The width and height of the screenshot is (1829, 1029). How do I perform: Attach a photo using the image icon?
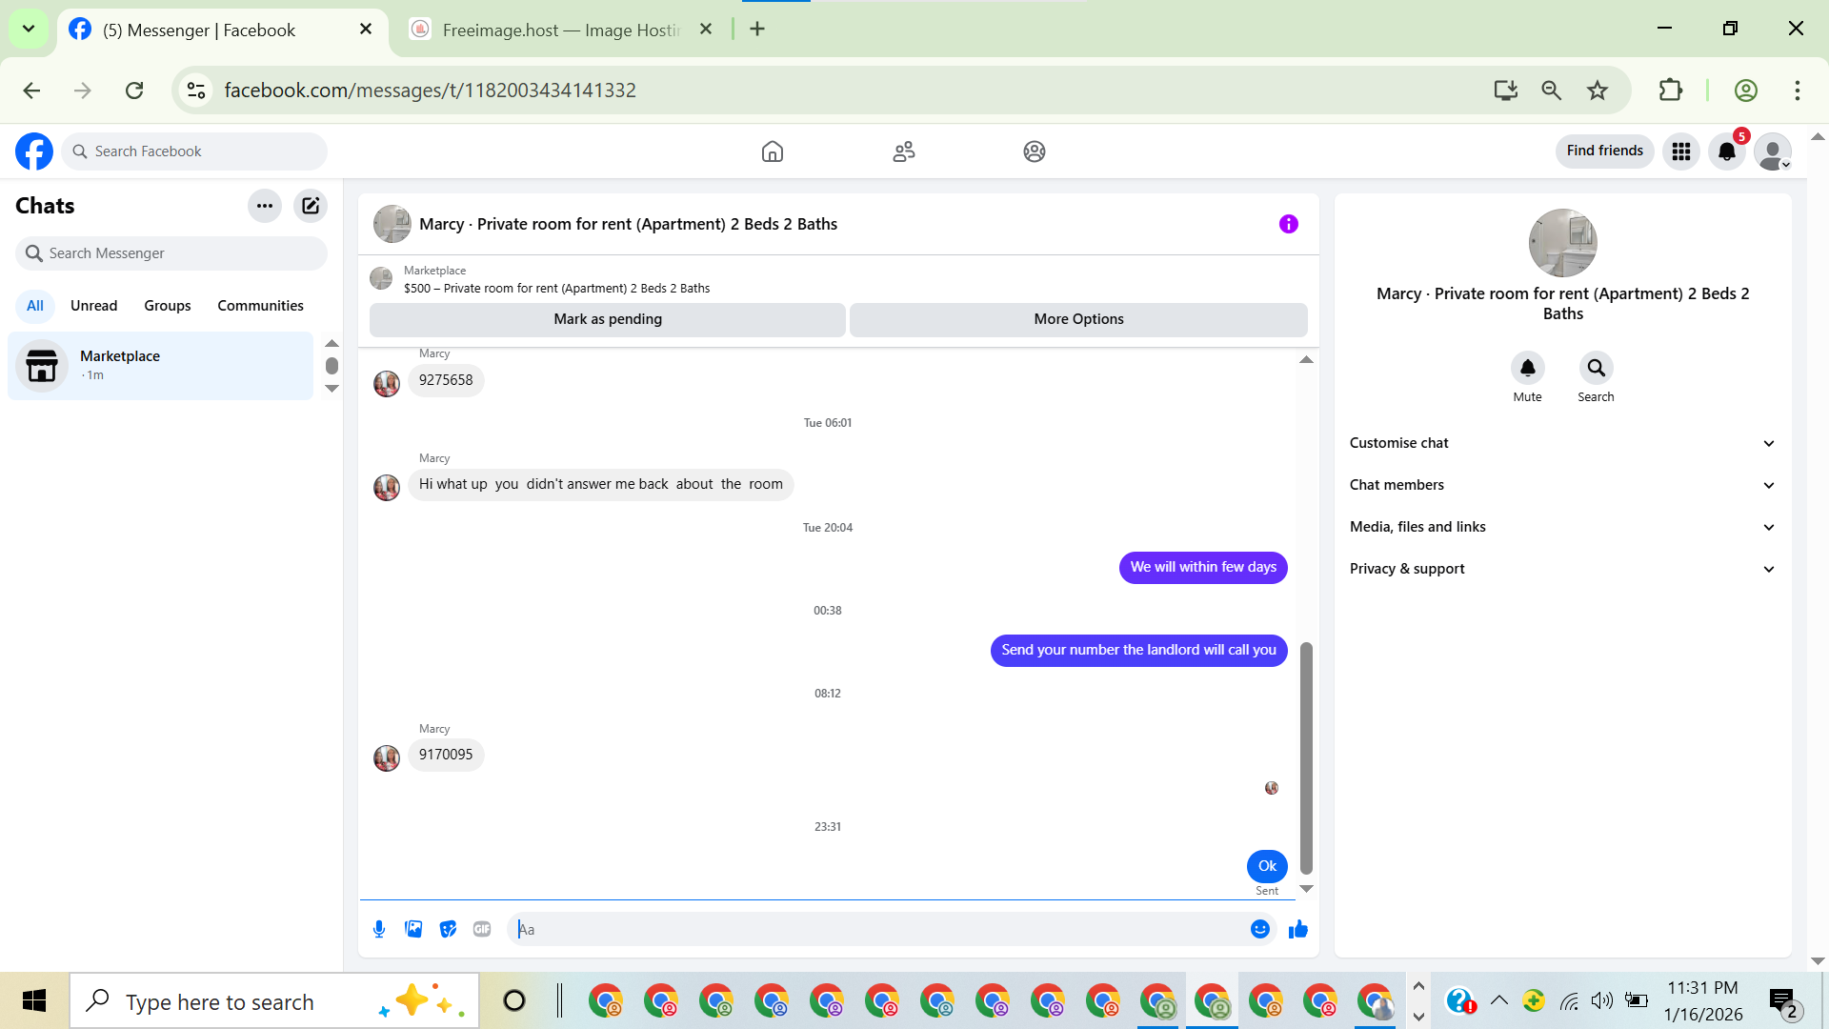413,929
